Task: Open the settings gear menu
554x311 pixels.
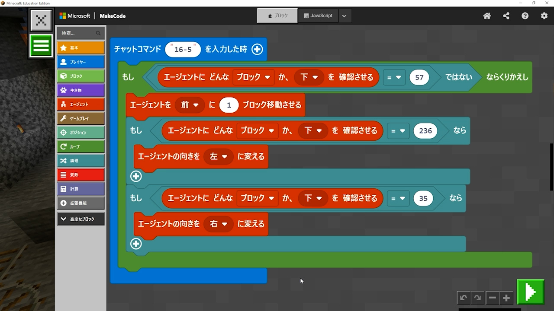Action: click(544, 16)
